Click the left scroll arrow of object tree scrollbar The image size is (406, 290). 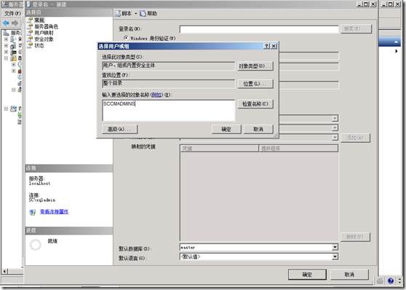[x=4, y=271]
